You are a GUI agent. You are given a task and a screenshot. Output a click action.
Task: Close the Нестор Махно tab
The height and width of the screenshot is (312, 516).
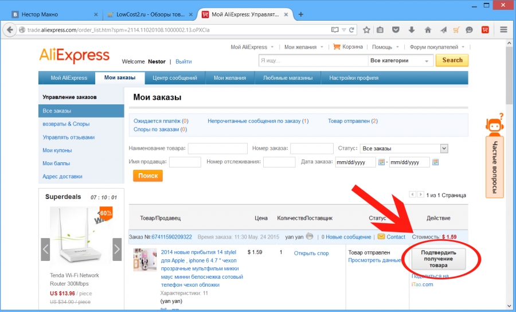[96, 14]
